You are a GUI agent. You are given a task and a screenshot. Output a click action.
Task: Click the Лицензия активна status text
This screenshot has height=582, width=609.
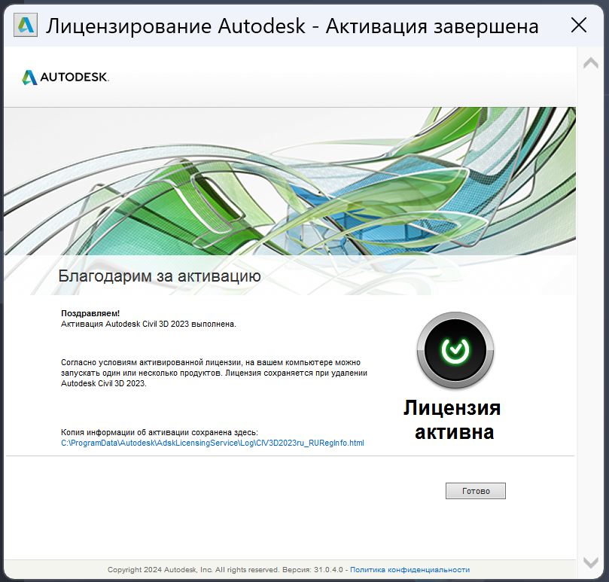[452, 420]
